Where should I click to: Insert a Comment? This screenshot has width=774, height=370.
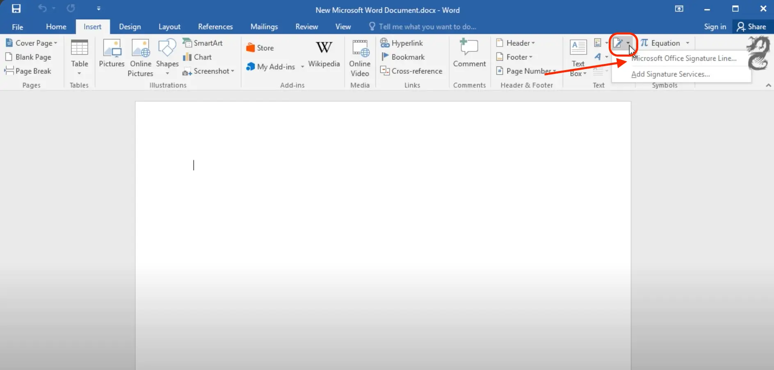tap(469, 53)
